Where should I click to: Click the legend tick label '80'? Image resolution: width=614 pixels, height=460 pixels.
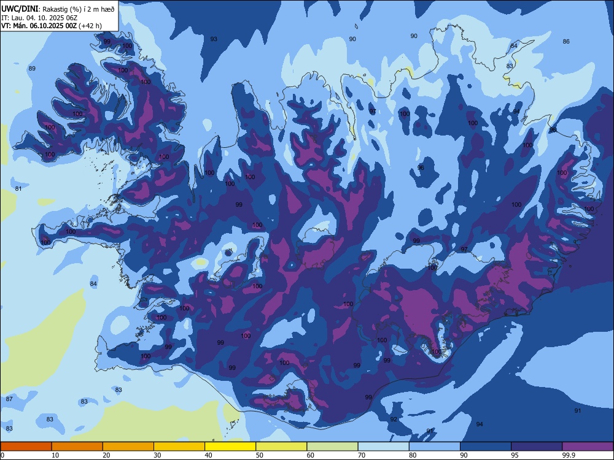coord(413,455)
